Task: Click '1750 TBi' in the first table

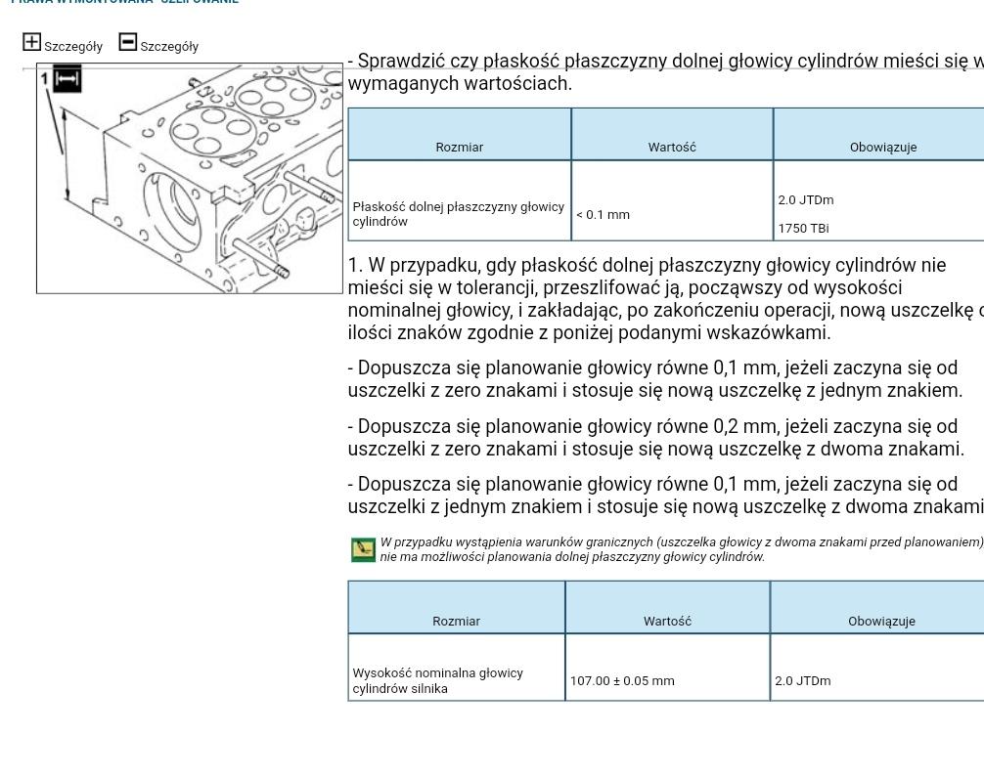Action: pyautogui.click(x=803, y=228)
